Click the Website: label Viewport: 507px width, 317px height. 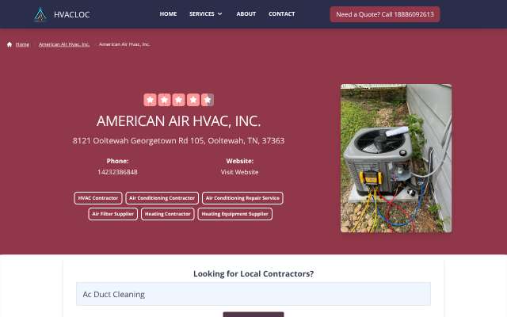(239, 161)
